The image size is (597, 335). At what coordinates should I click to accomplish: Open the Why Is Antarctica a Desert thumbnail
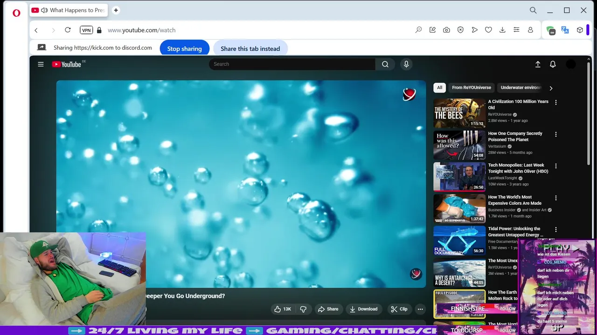[459, 272]
